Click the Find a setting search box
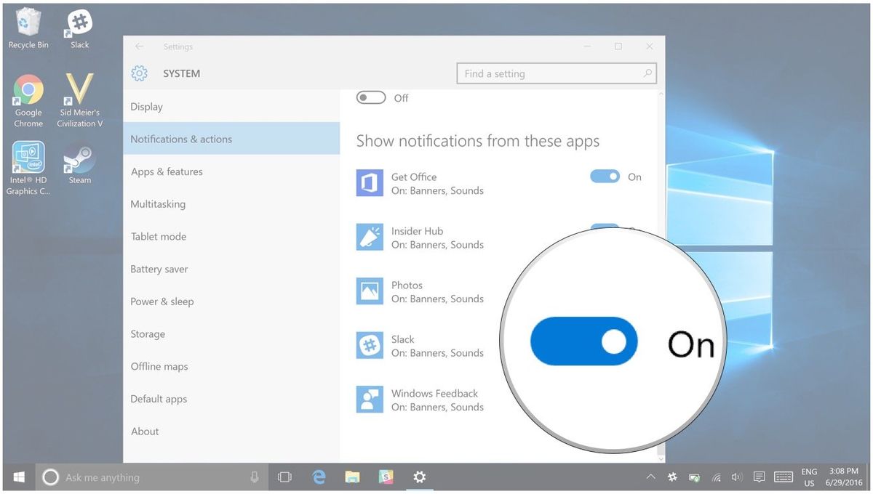The image size is (873, 494). (557, 73)
